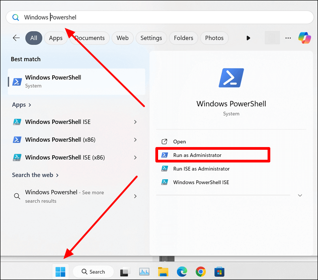
Task: Open the Search the web heading link
Action: 35,175
